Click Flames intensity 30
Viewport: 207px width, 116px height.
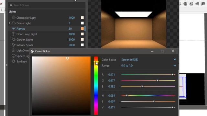[70, 29]
